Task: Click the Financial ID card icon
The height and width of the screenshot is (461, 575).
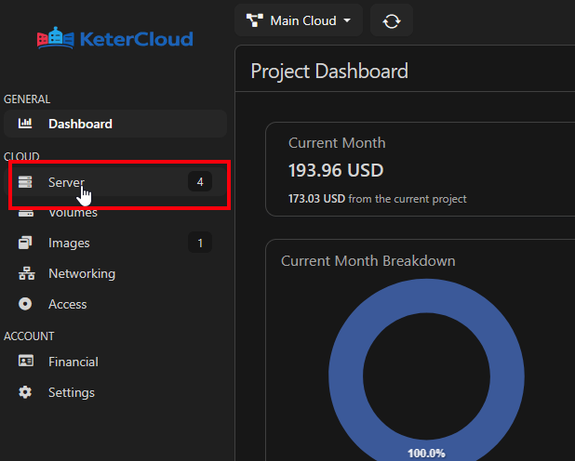Action: click(26, 361)
